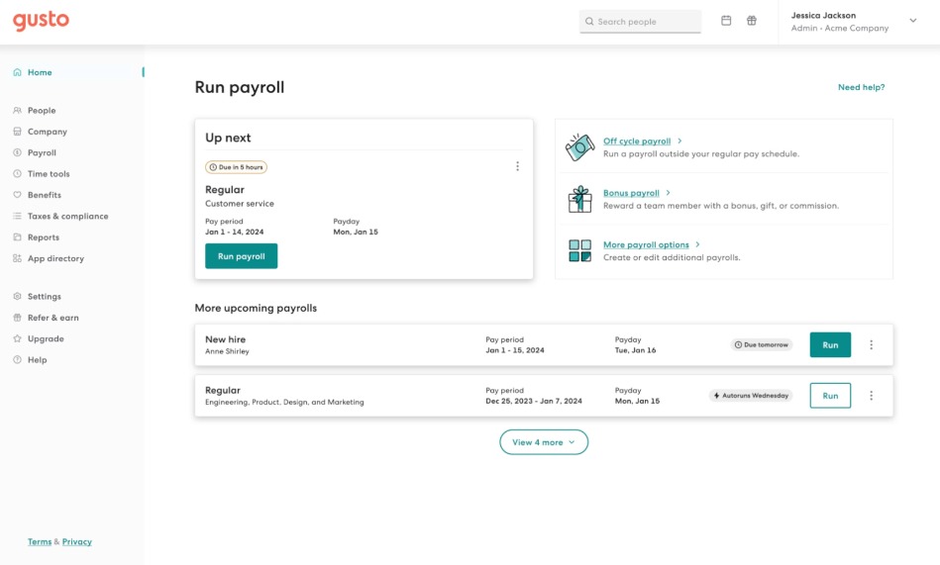Click the More payroll options grid icon
The height and width of the screenshot is (565, 940).
pos(579,250)
